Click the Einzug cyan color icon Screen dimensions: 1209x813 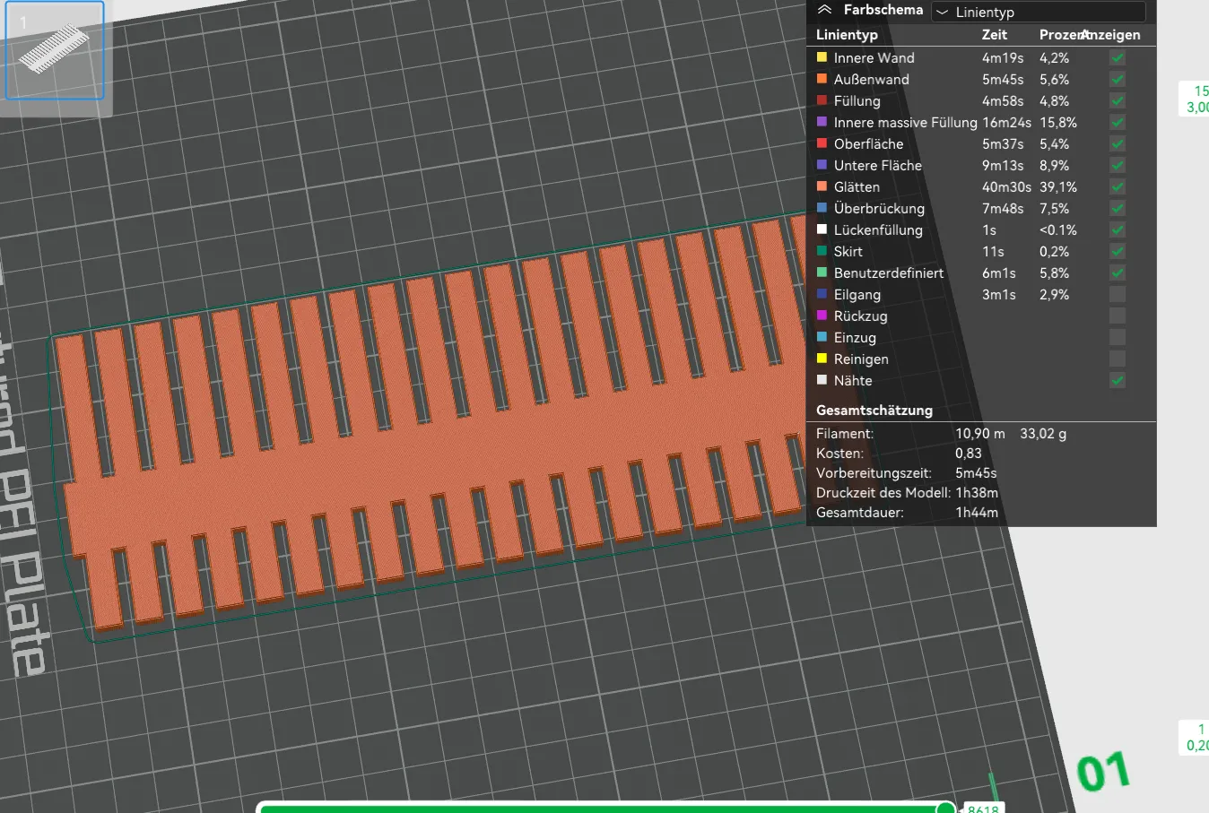[x=822, y=337]
